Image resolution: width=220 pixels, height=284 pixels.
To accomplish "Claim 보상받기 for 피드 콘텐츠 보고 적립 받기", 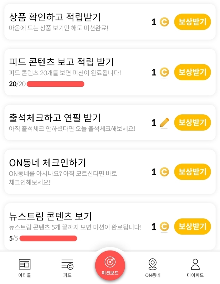I will [192, 72].
